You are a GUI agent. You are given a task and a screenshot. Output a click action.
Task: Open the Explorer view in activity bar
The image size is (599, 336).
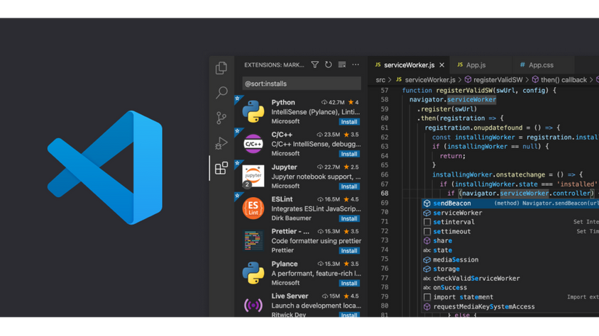(x=221, y=68)
